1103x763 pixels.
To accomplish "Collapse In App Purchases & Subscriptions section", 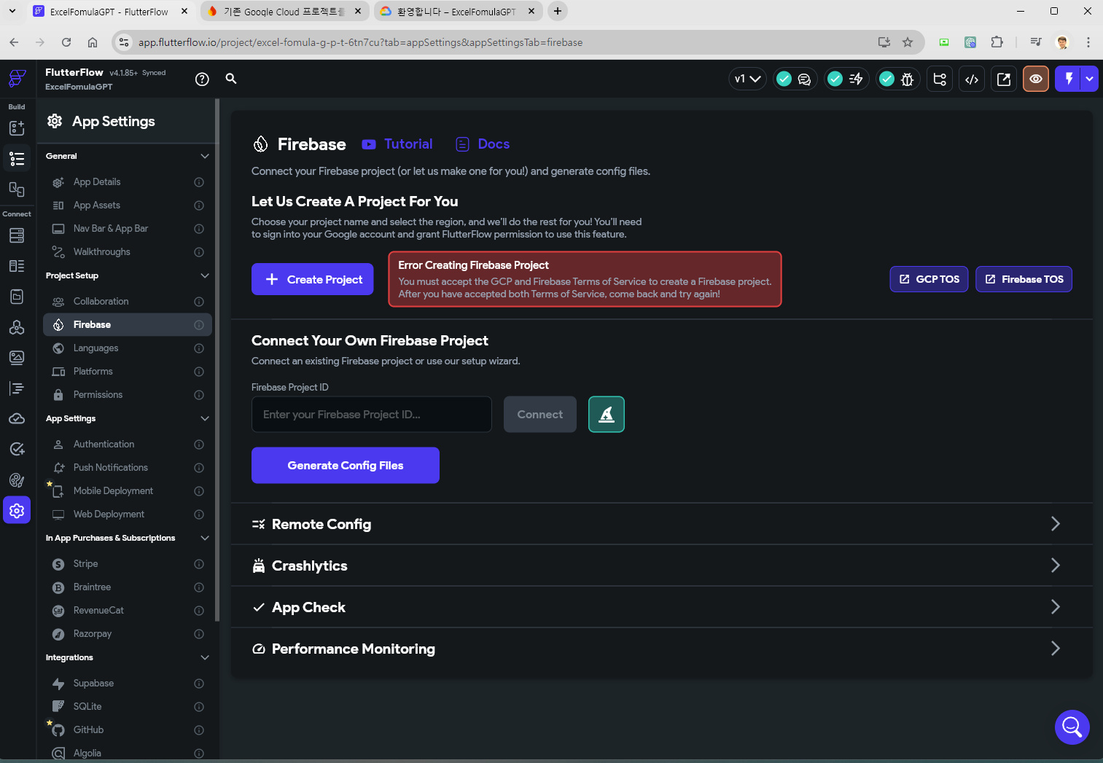I will (205, 538).
